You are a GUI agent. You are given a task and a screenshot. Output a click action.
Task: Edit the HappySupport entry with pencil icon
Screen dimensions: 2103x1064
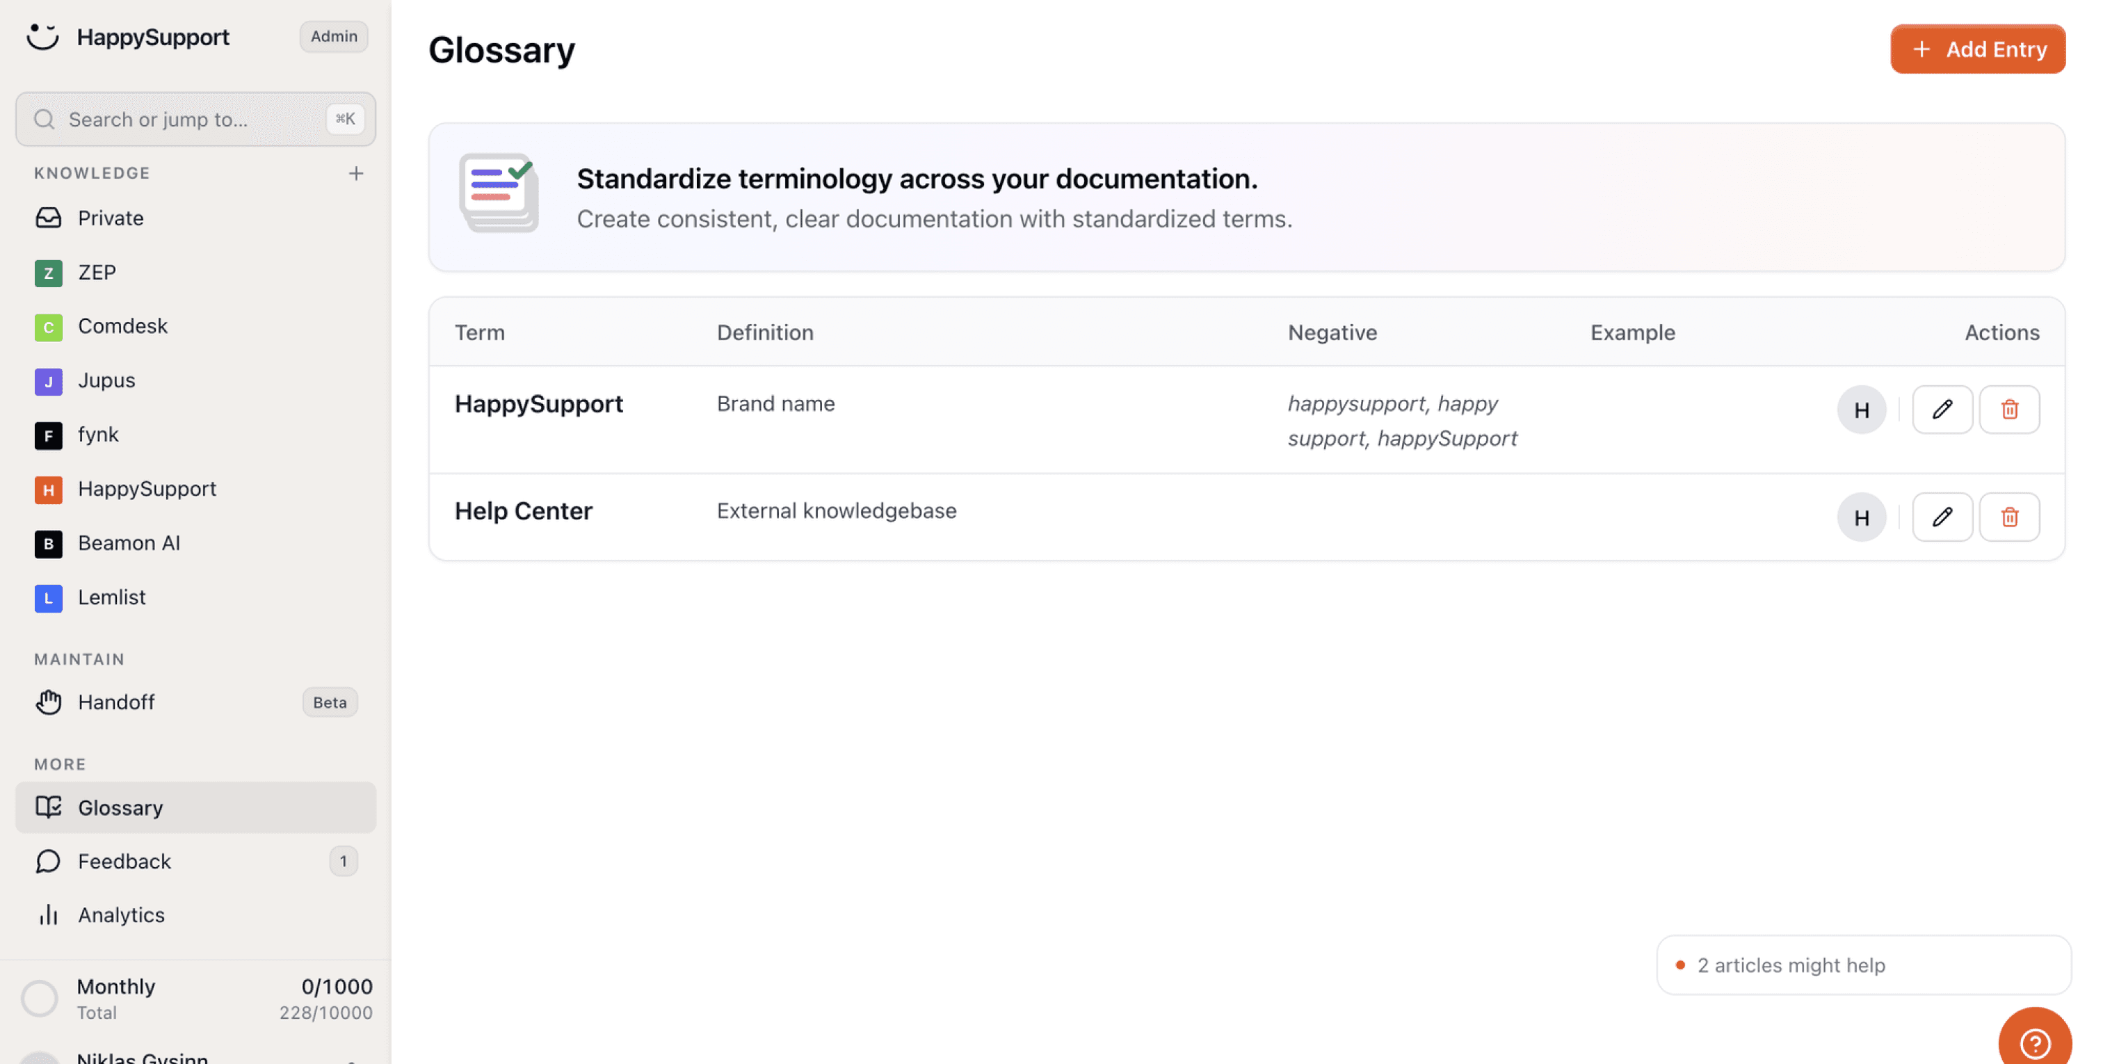(x=1942, y=410)
